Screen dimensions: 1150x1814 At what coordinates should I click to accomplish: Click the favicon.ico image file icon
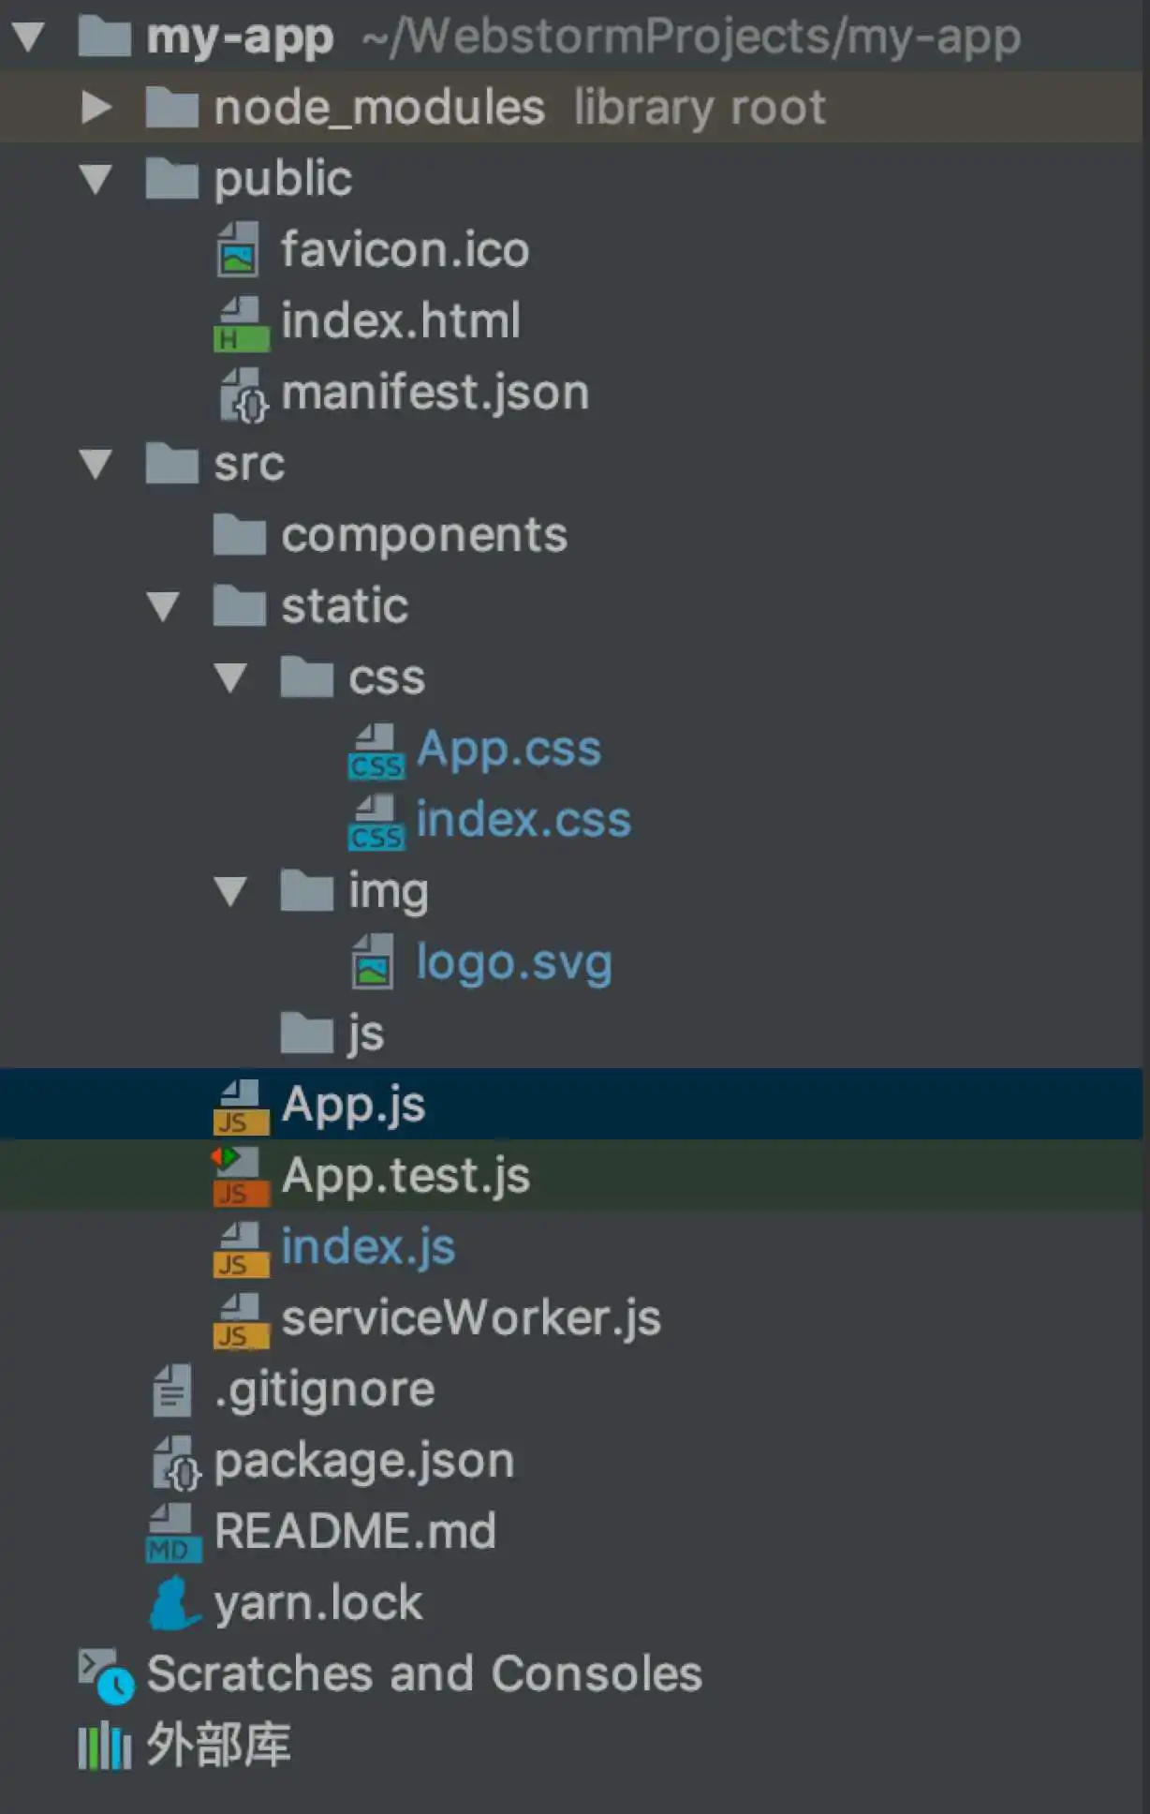tap(239, 249)
